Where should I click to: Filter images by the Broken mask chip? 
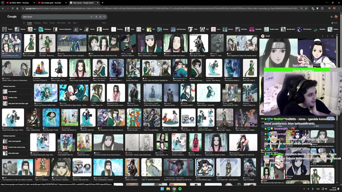click(x=271, y=29)
